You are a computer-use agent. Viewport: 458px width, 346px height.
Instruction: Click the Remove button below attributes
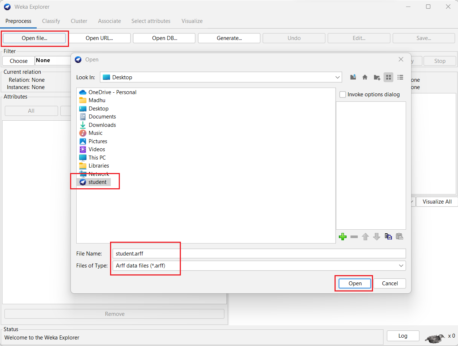pyautogui.click(x=114, y=314)
